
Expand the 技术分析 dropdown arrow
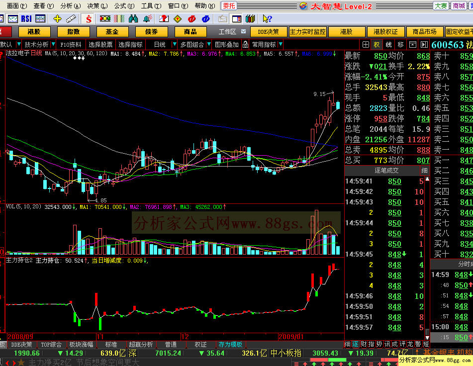point(53,44)
